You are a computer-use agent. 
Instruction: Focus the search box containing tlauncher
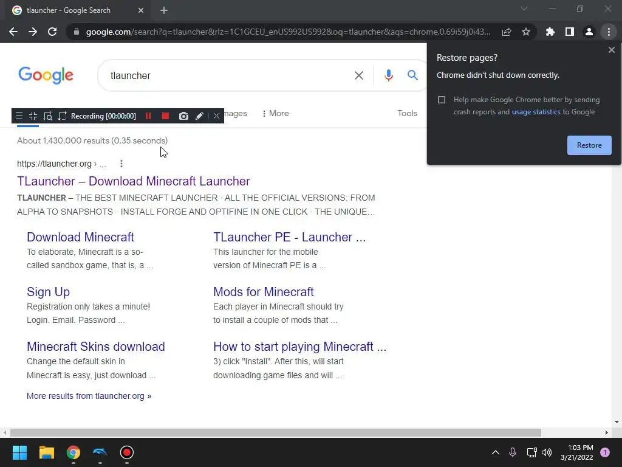pyautogui.click(x=230, y=75)
